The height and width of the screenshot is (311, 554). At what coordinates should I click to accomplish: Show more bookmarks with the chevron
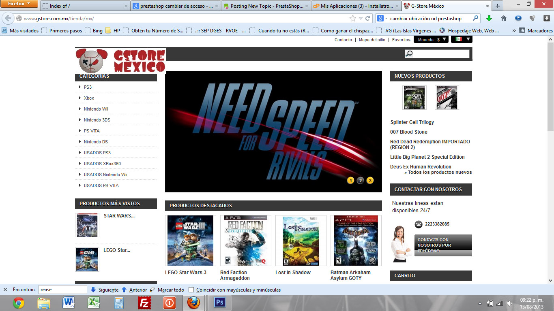tap(514, 30)
